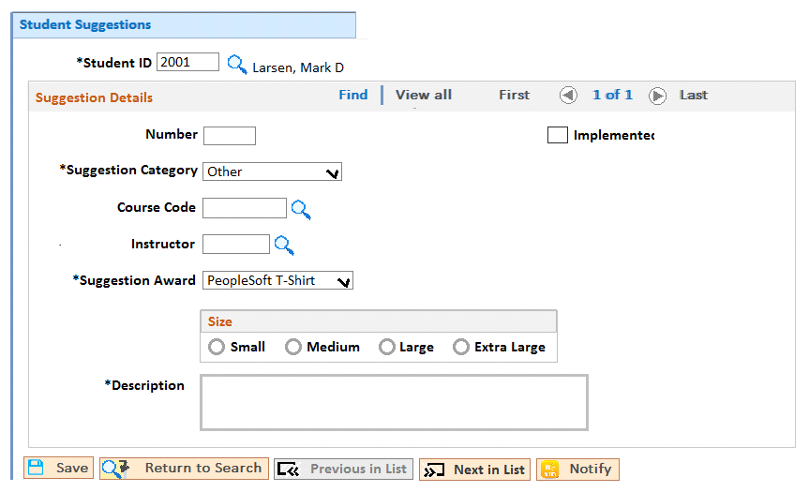Click the Notify button
809x492 pixels.
coord(577,470)
